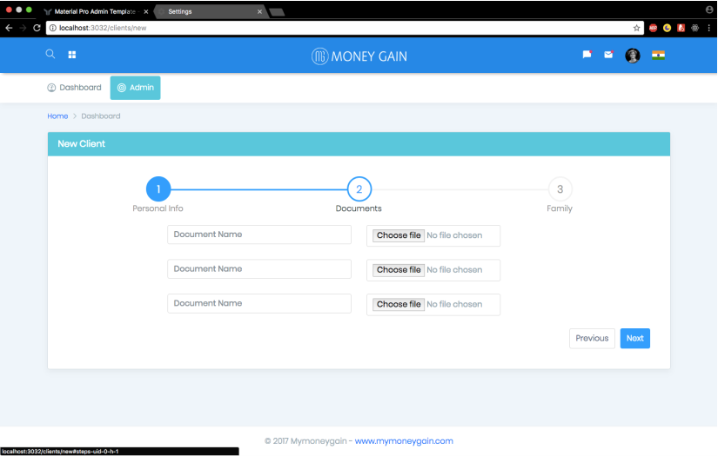Open the apps grid icon in header
The width and height of the screenshot is (718, 456).
pos(72,55)
